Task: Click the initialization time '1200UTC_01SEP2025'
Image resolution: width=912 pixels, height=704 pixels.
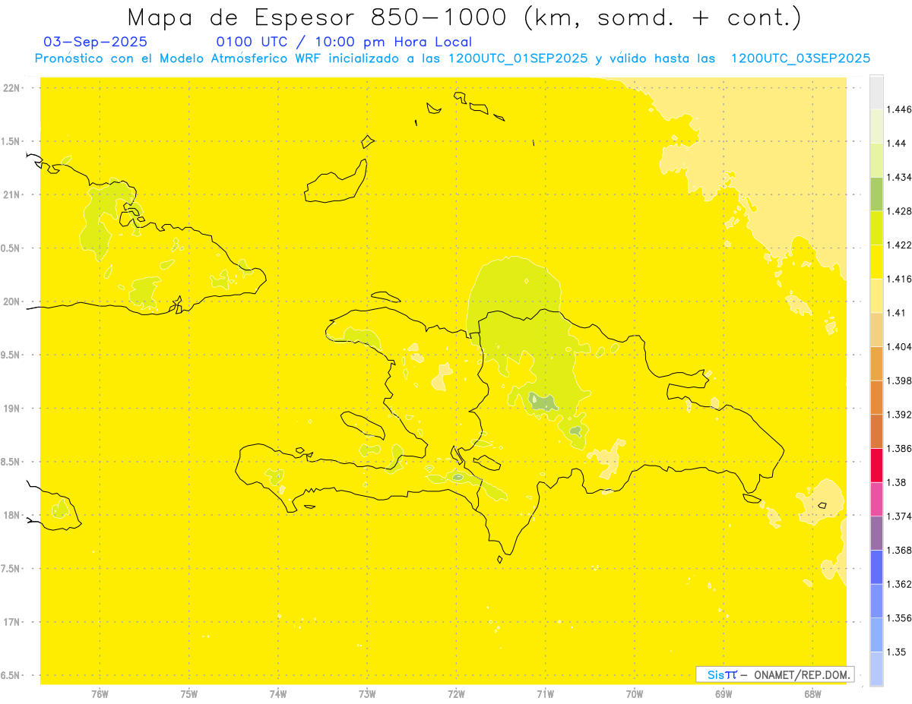Action: 518,58
